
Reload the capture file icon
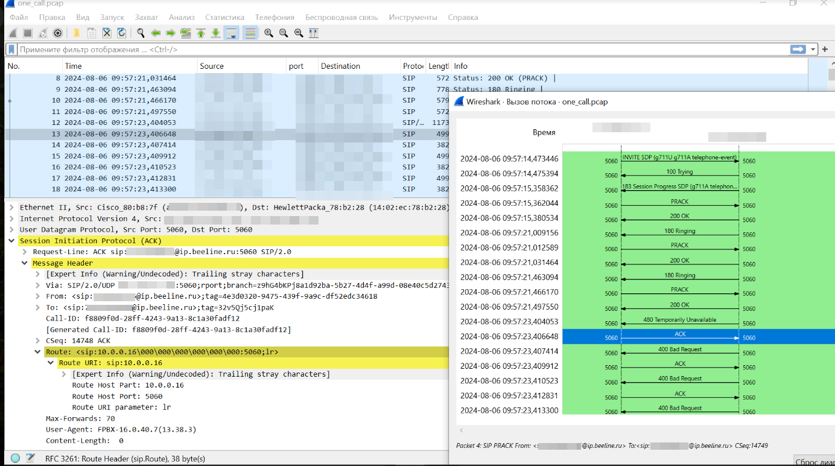coord(122,33)
